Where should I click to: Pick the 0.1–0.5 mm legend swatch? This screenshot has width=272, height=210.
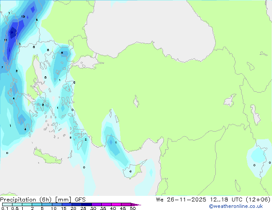(x=7, y=204)
